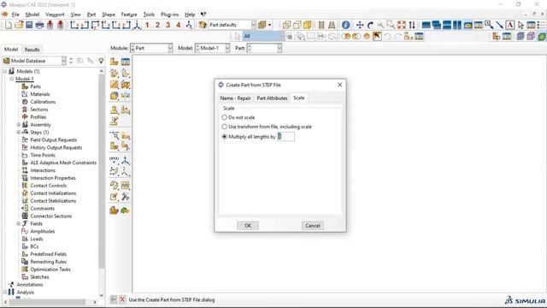
Task: Apply view number 1 in toolbar
Action: pos(147,25)
